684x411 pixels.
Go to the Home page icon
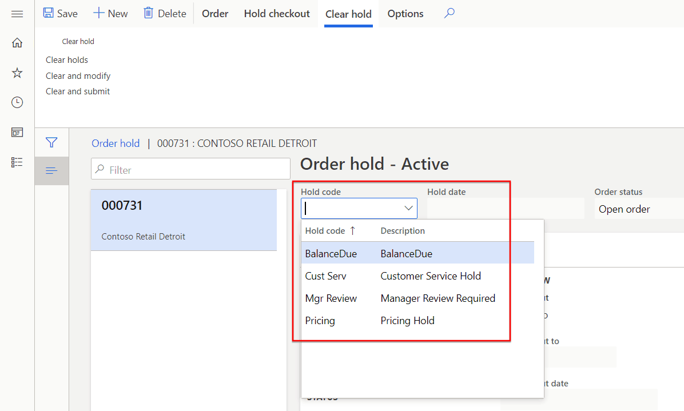pos(17,43)
